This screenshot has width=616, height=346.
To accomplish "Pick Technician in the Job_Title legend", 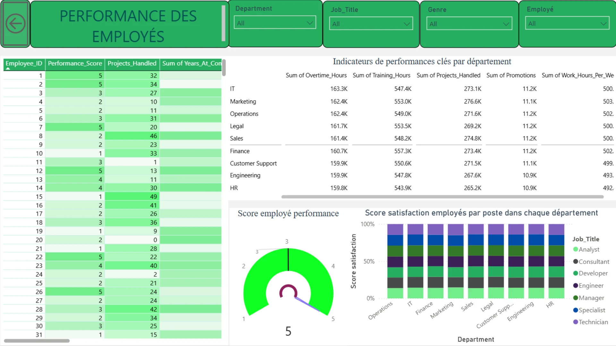I will 590,322.
